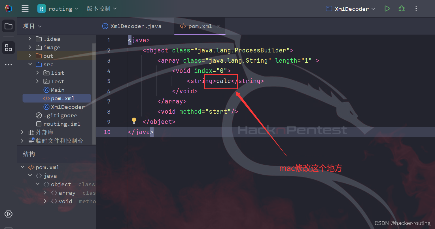Click the 结构 panel title
The width and height of the screenshot is (435, 229).
[29, 154]
